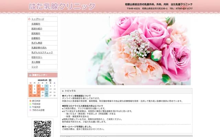
Task: Click the ◆ホームページを開設しました。 heading
Action: click(x=77, y=127)
